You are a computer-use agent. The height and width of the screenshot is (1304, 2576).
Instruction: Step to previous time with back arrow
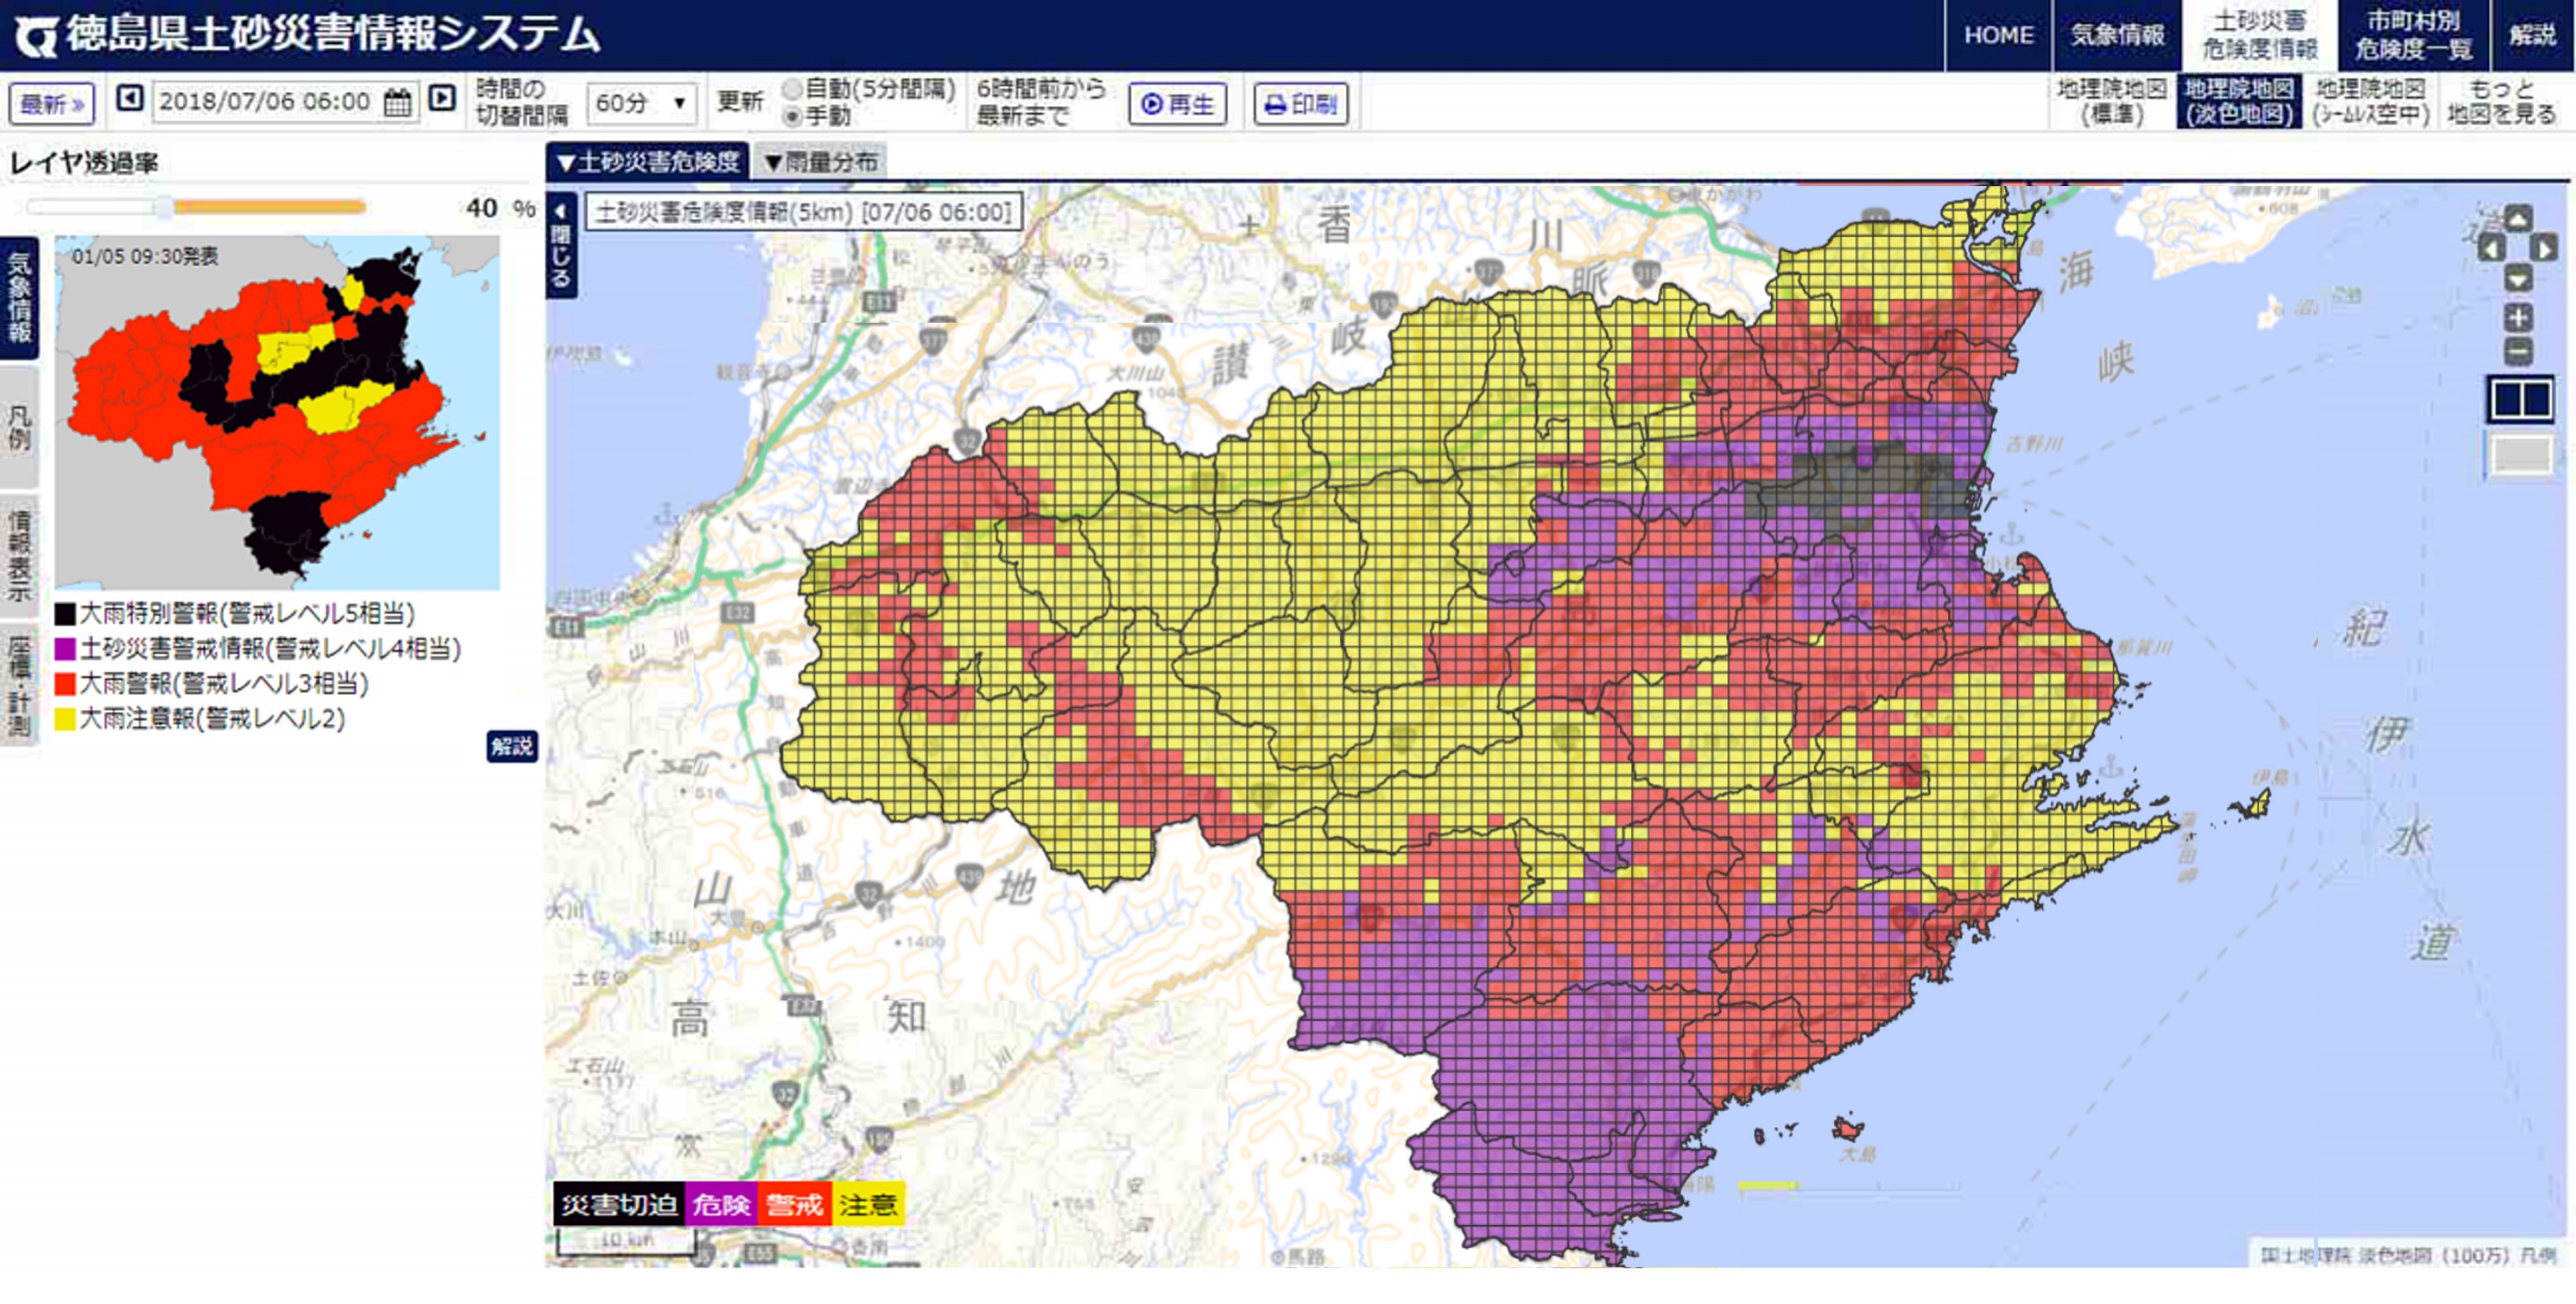[x=130, y=100]
